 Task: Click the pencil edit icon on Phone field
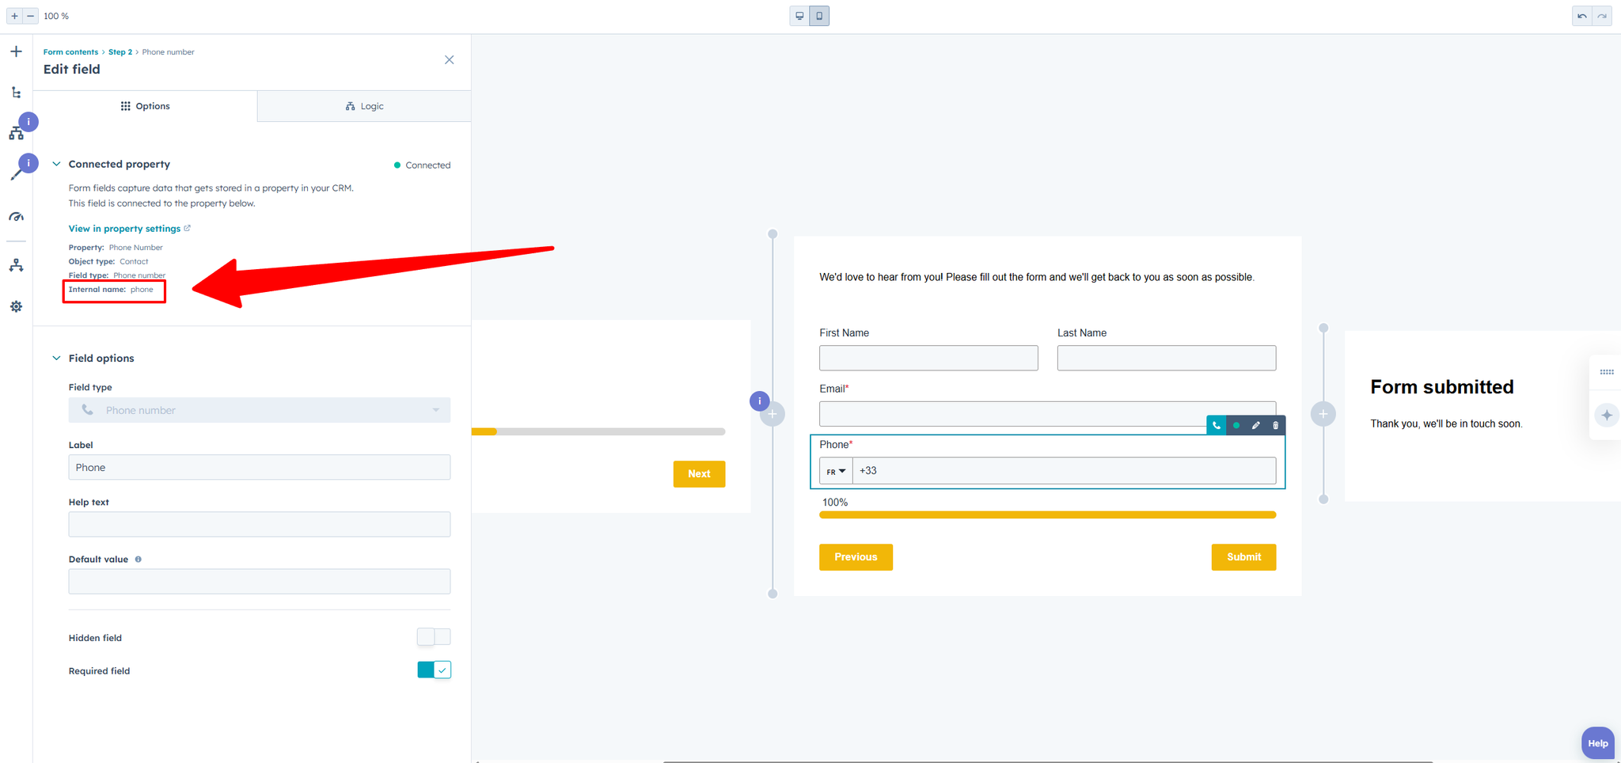click(x=1255, y=426)
